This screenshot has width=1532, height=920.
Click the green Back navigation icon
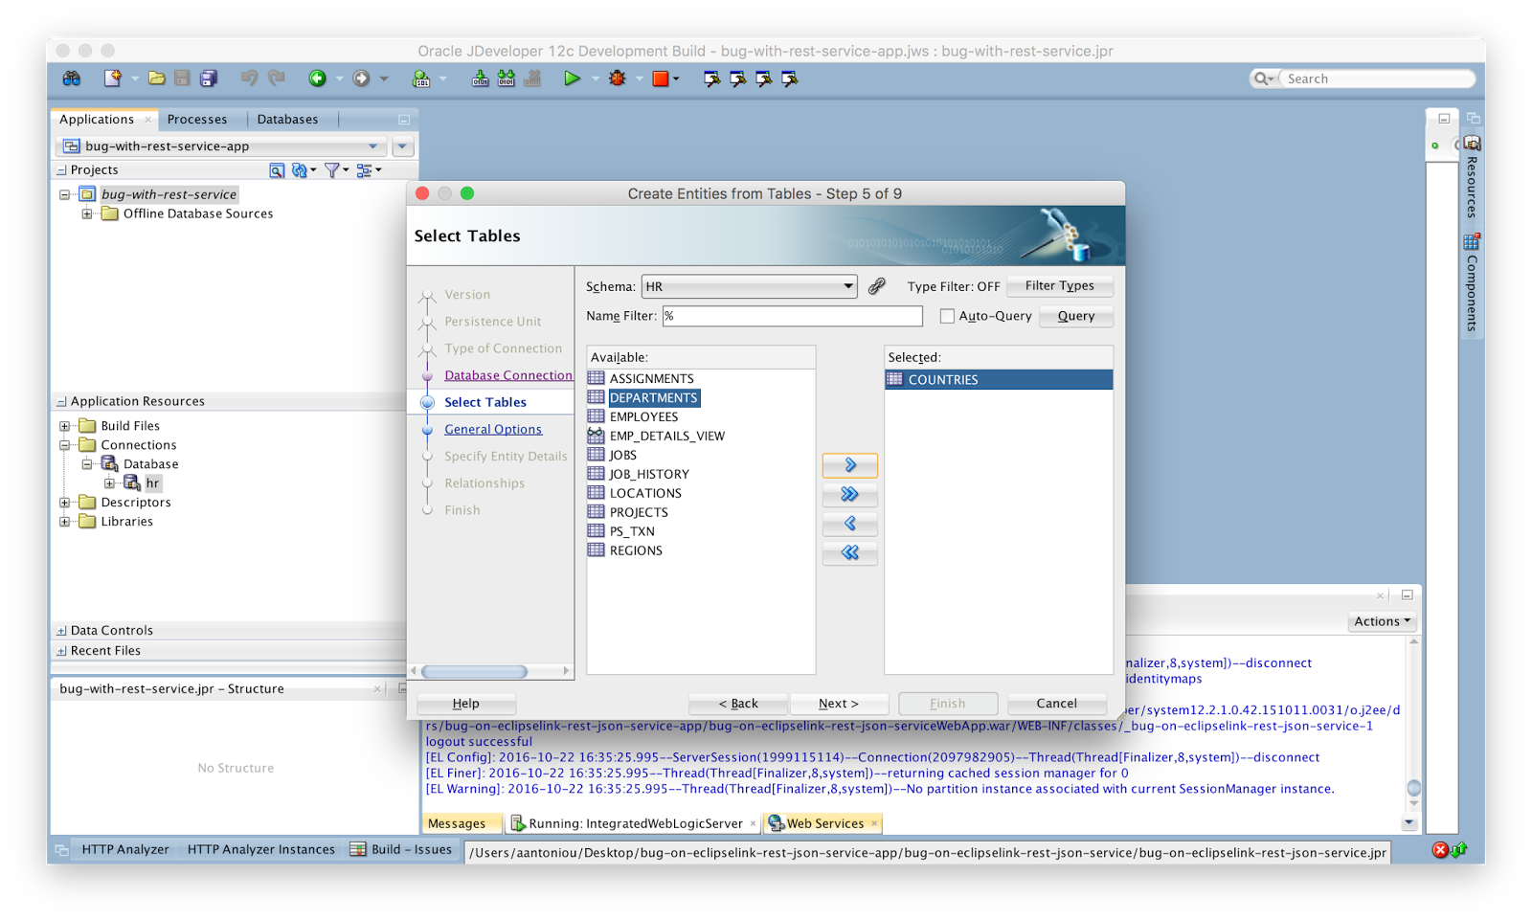click(x=317, y=79)
